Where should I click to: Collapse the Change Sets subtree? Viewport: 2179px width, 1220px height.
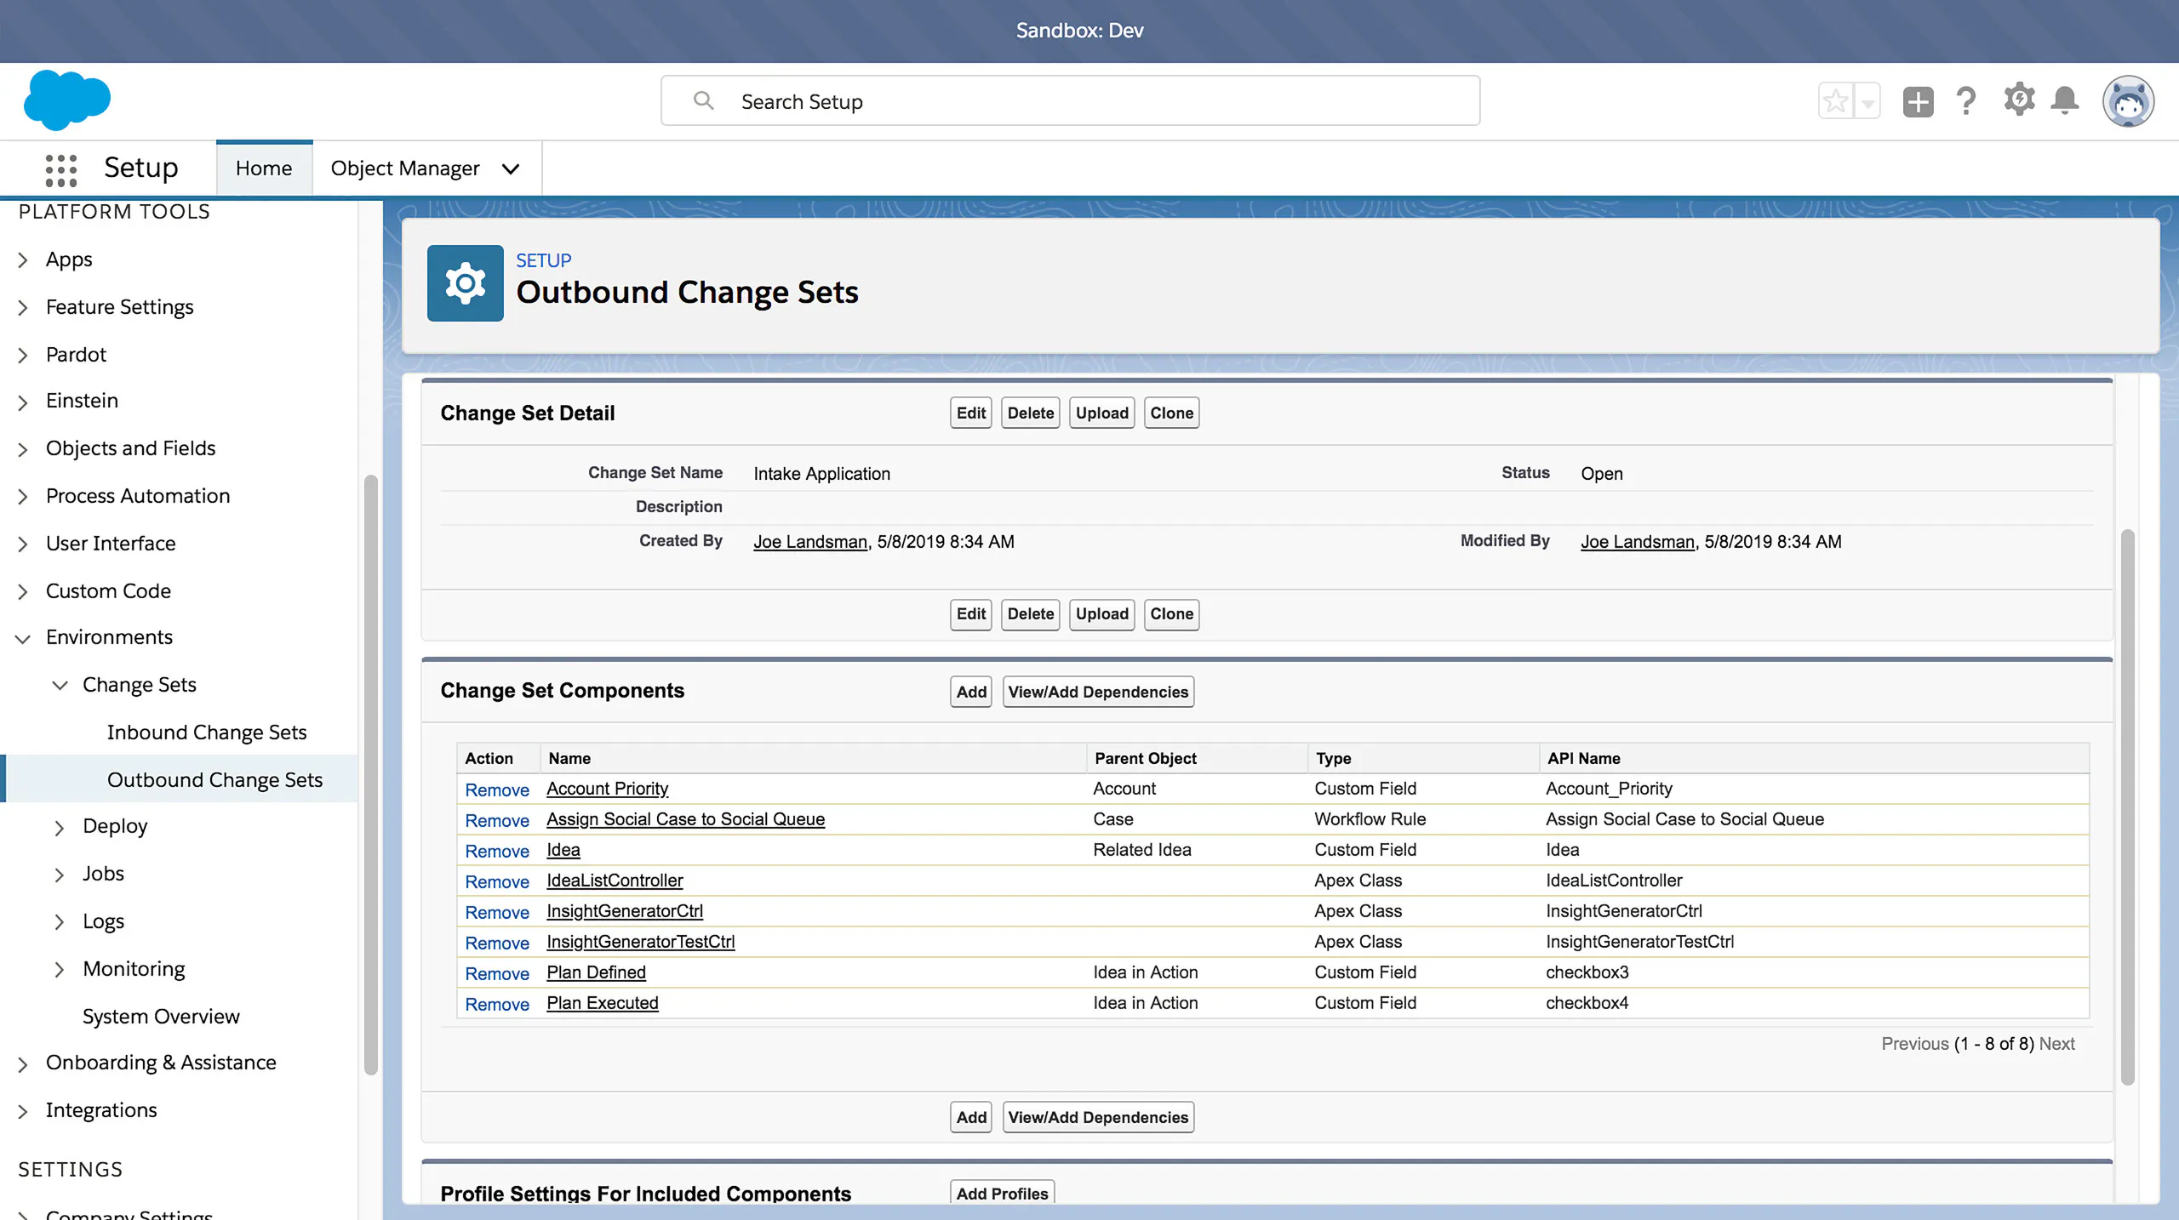(x=60, y=686)
